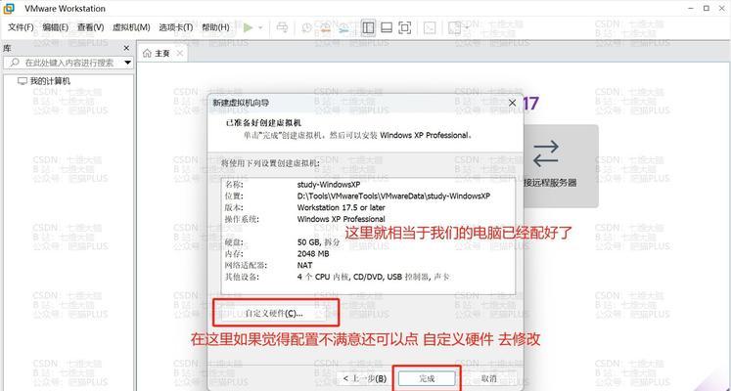Screen dimensions: 731x391
Task: Open the stretch display dropdown arrow
Action: (466, 28)
